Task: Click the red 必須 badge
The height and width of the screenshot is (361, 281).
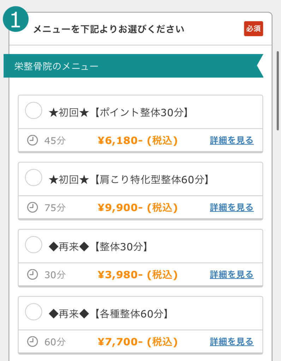Action: pos(253,29)
